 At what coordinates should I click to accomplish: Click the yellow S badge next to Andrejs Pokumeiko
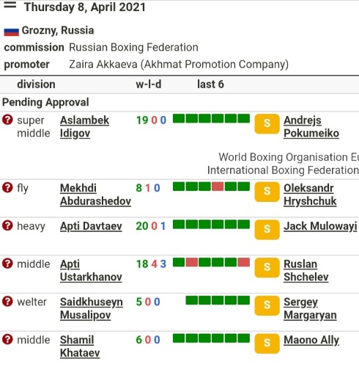click(267, 123)
